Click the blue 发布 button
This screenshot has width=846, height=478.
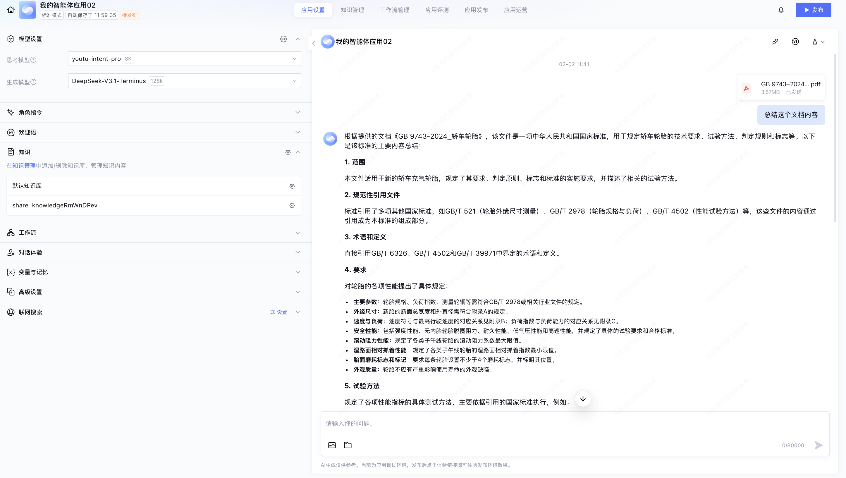[x=813, y=10]
